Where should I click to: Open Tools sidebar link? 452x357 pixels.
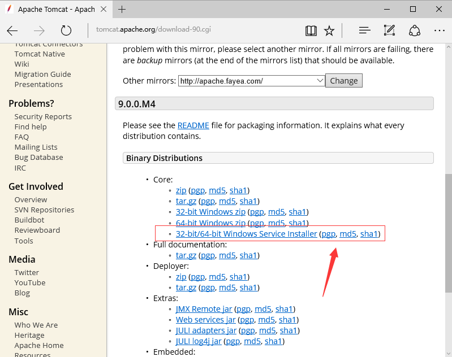tap(24, 241)
